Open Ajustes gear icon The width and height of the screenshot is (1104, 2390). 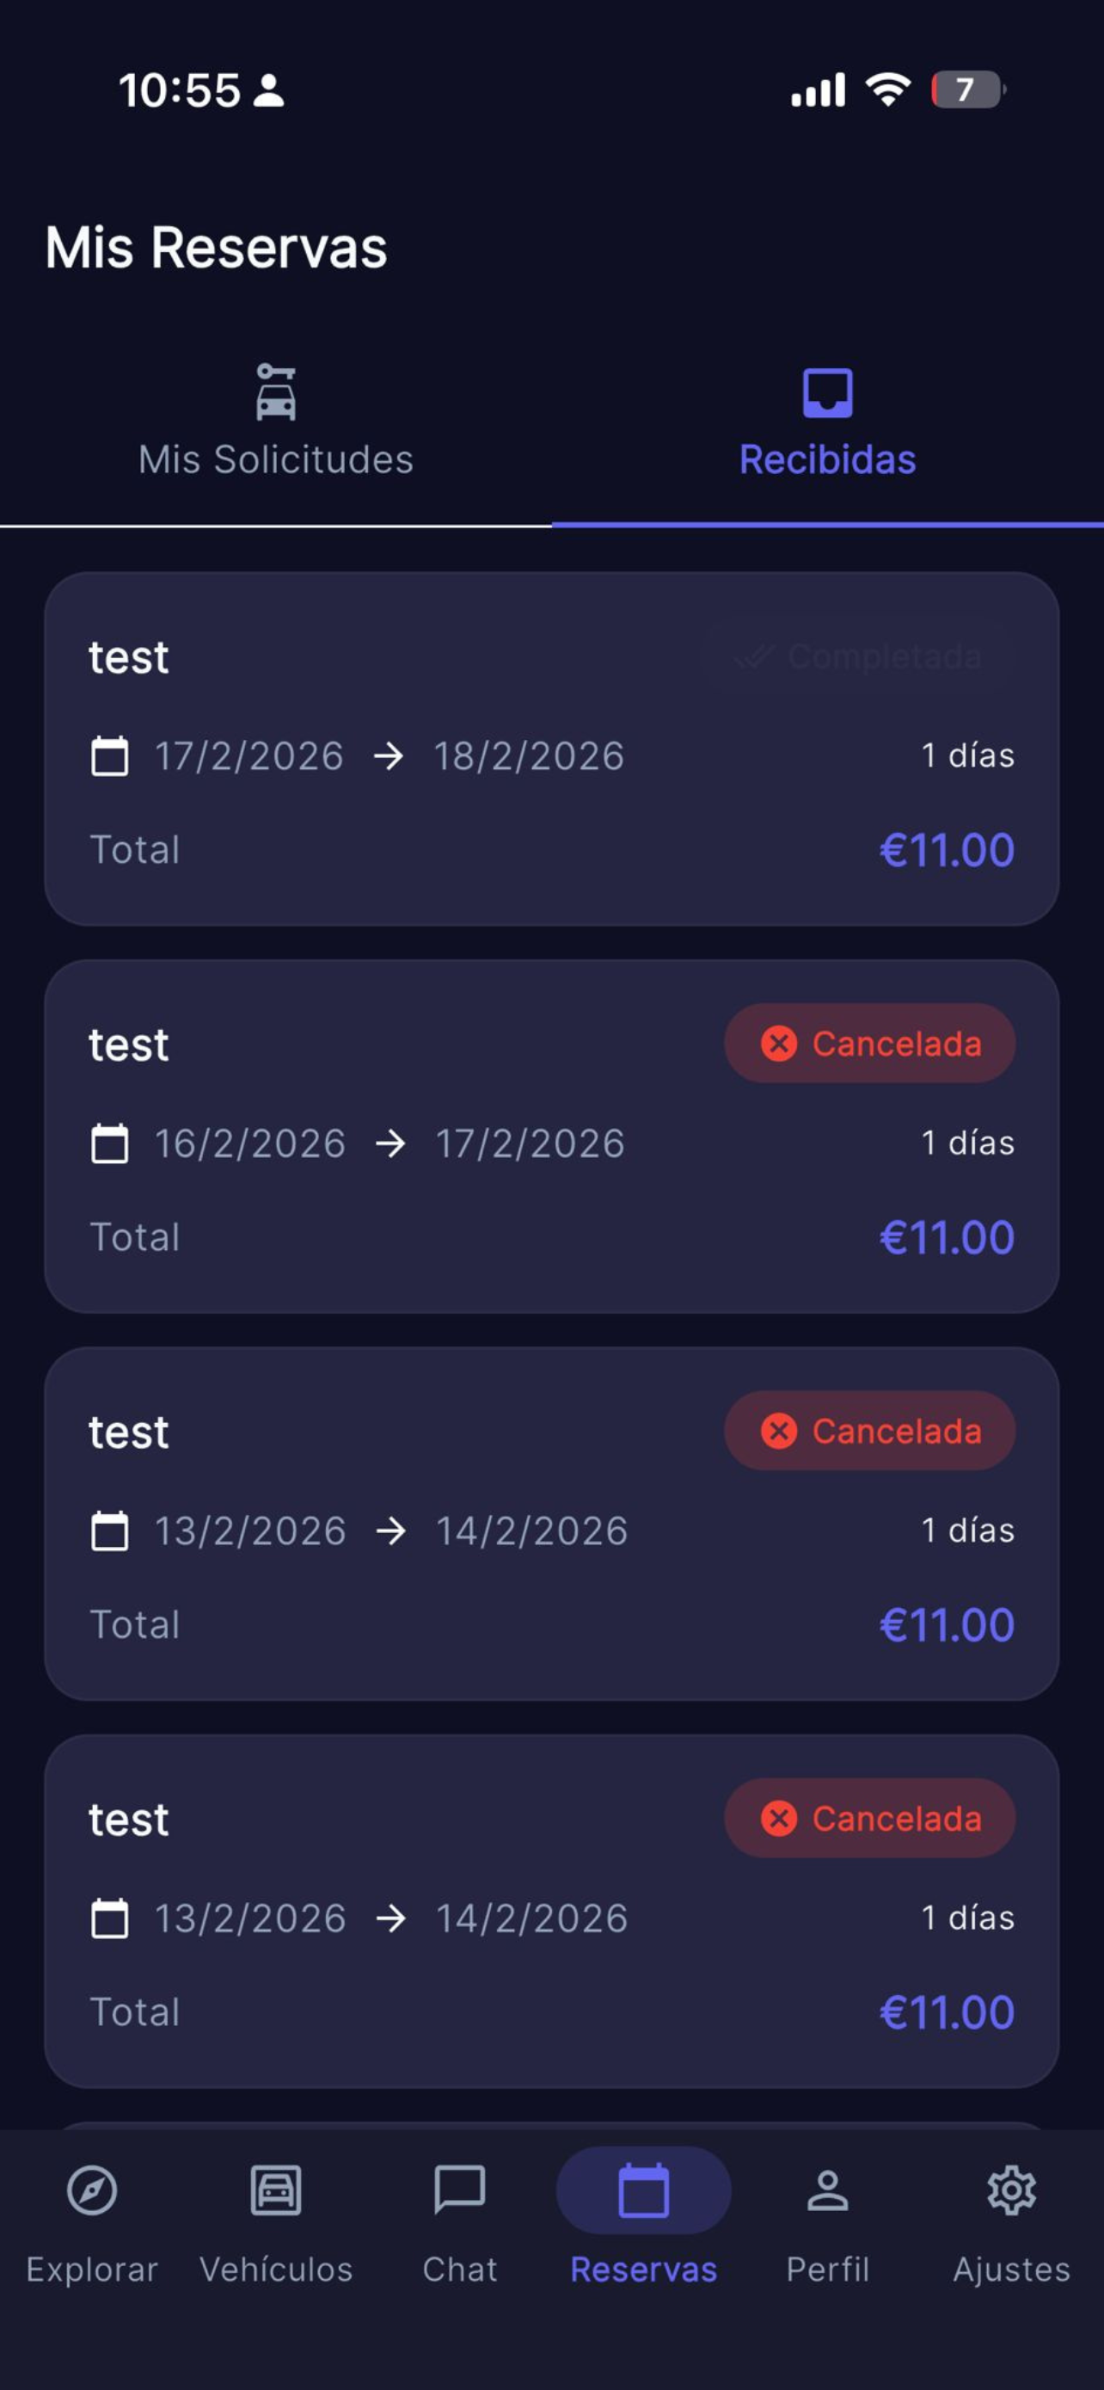[x=1010, y=2190]
